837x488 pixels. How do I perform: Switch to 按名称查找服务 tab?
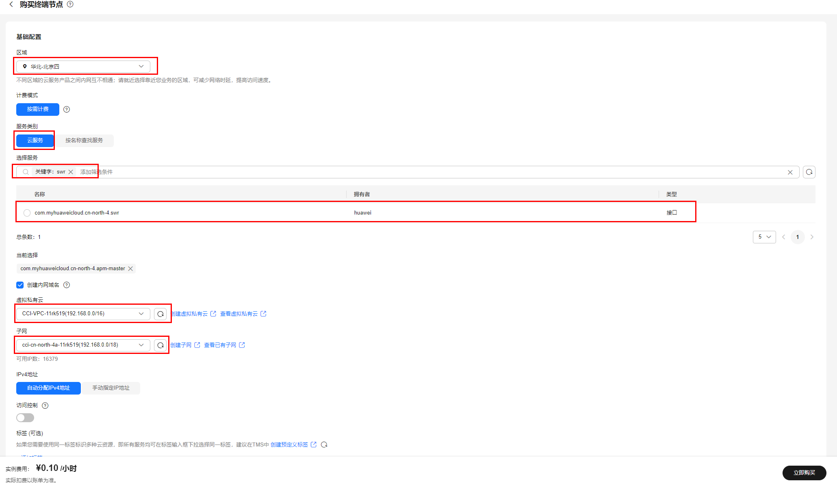84,141
